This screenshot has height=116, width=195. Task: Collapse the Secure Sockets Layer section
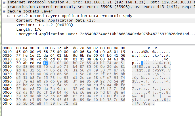coord(3,11)
